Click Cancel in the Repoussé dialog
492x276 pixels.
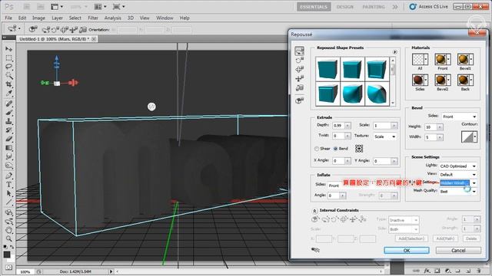(458, 251)
